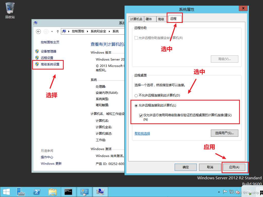This screenshot has width=263, height=197.
Task: Click the 控制面板 breadcrumb
Action: click(78, 31)
